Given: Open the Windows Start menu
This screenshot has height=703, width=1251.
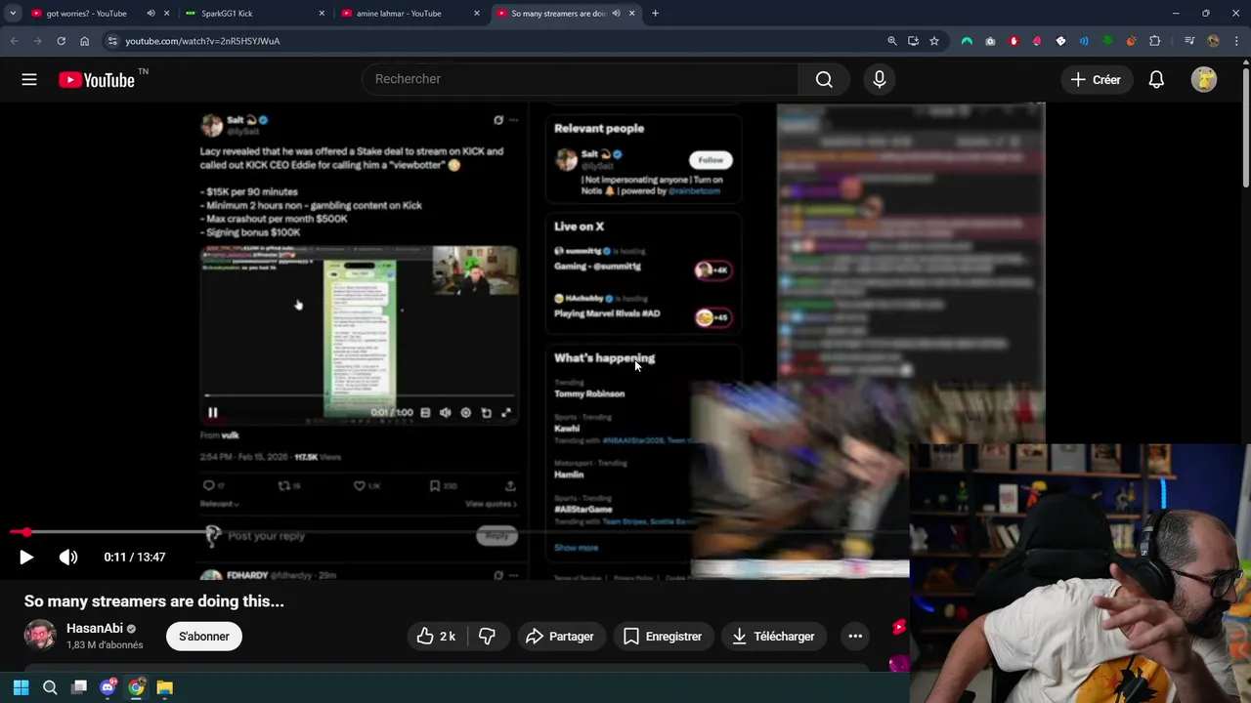Looking at the screenshot, I should [x=21, y=687].
